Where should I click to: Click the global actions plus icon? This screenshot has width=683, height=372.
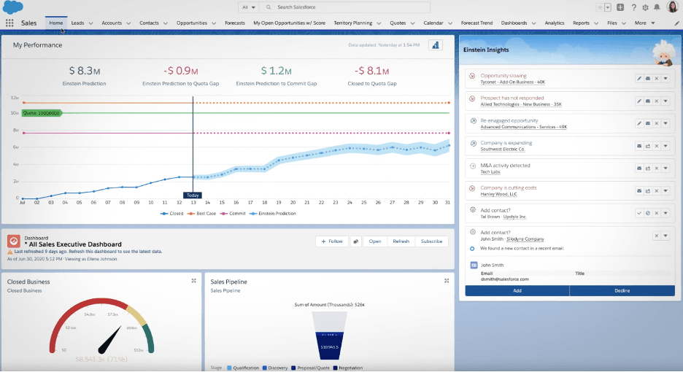pyautogui.click(x=620, y=7)
